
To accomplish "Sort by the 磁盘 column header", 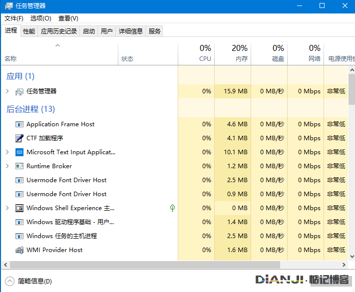I will point(269,54).
